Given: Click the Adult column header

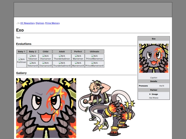Looking at the screenshot, I should [x=62, y=51].
